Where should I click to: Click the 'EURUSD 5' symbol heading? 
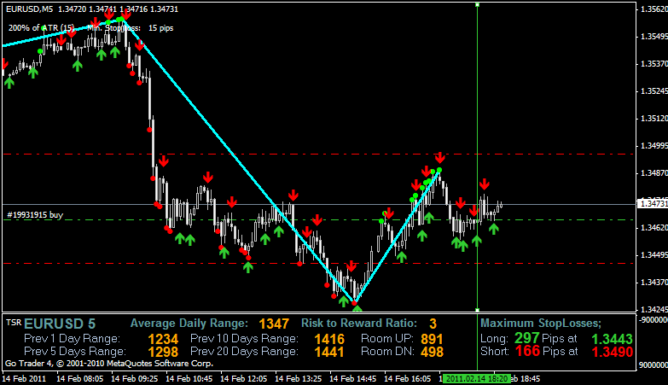[60, 324]
